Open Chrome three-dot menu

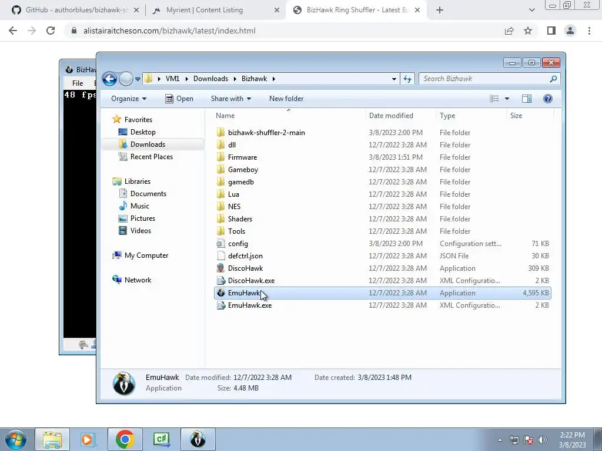[589, 31]
